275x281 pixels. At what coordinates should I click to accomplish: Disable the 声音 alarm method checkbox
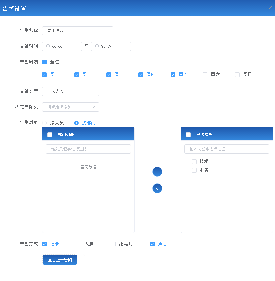tap(152, 244)
